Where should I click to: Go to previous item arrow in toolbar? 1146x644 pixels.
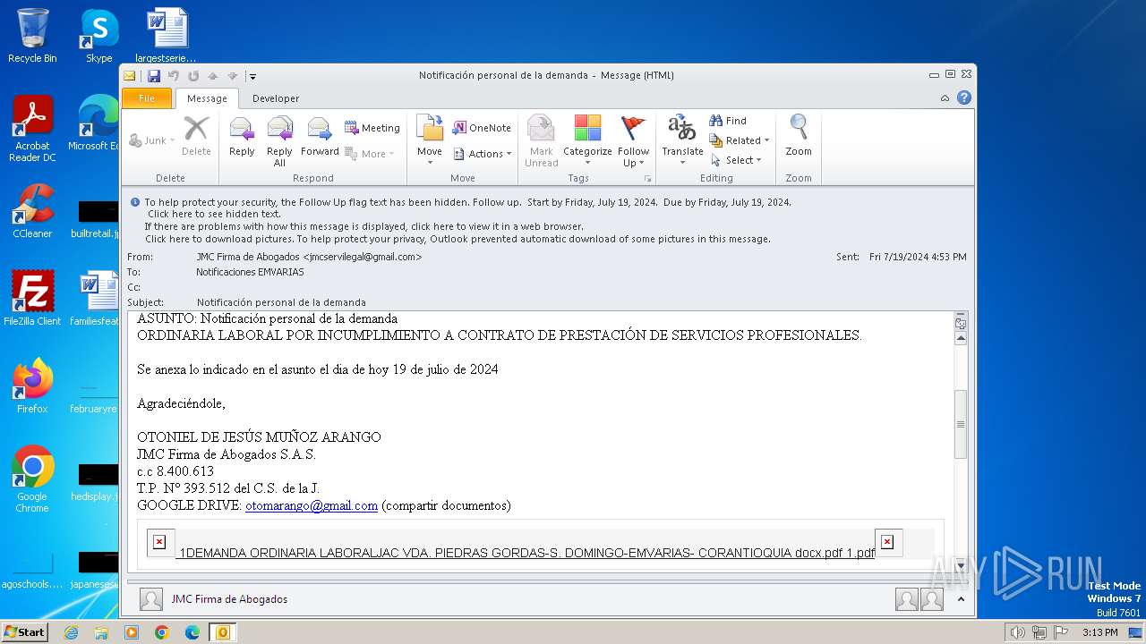[x=213, y=76]
